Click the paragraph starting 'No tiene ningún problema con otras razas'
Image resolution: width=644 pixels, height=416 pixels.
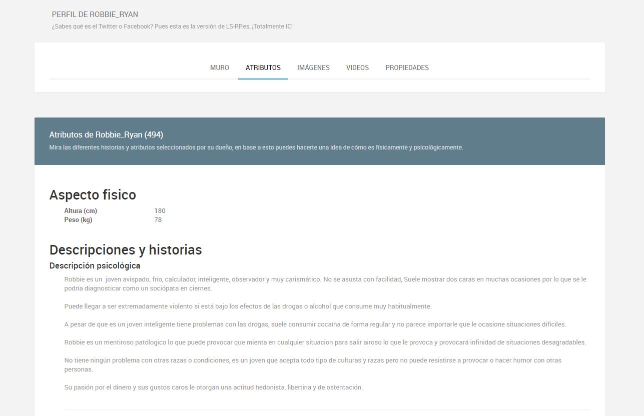pyautogui.click(x=313, y=365)
